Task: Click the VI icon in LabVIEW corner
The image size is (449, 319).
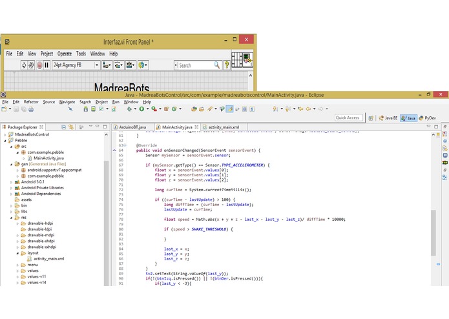Action: pos(247,59)
